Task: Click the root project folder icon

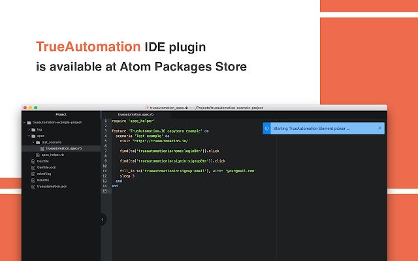Action: point(29,123)
